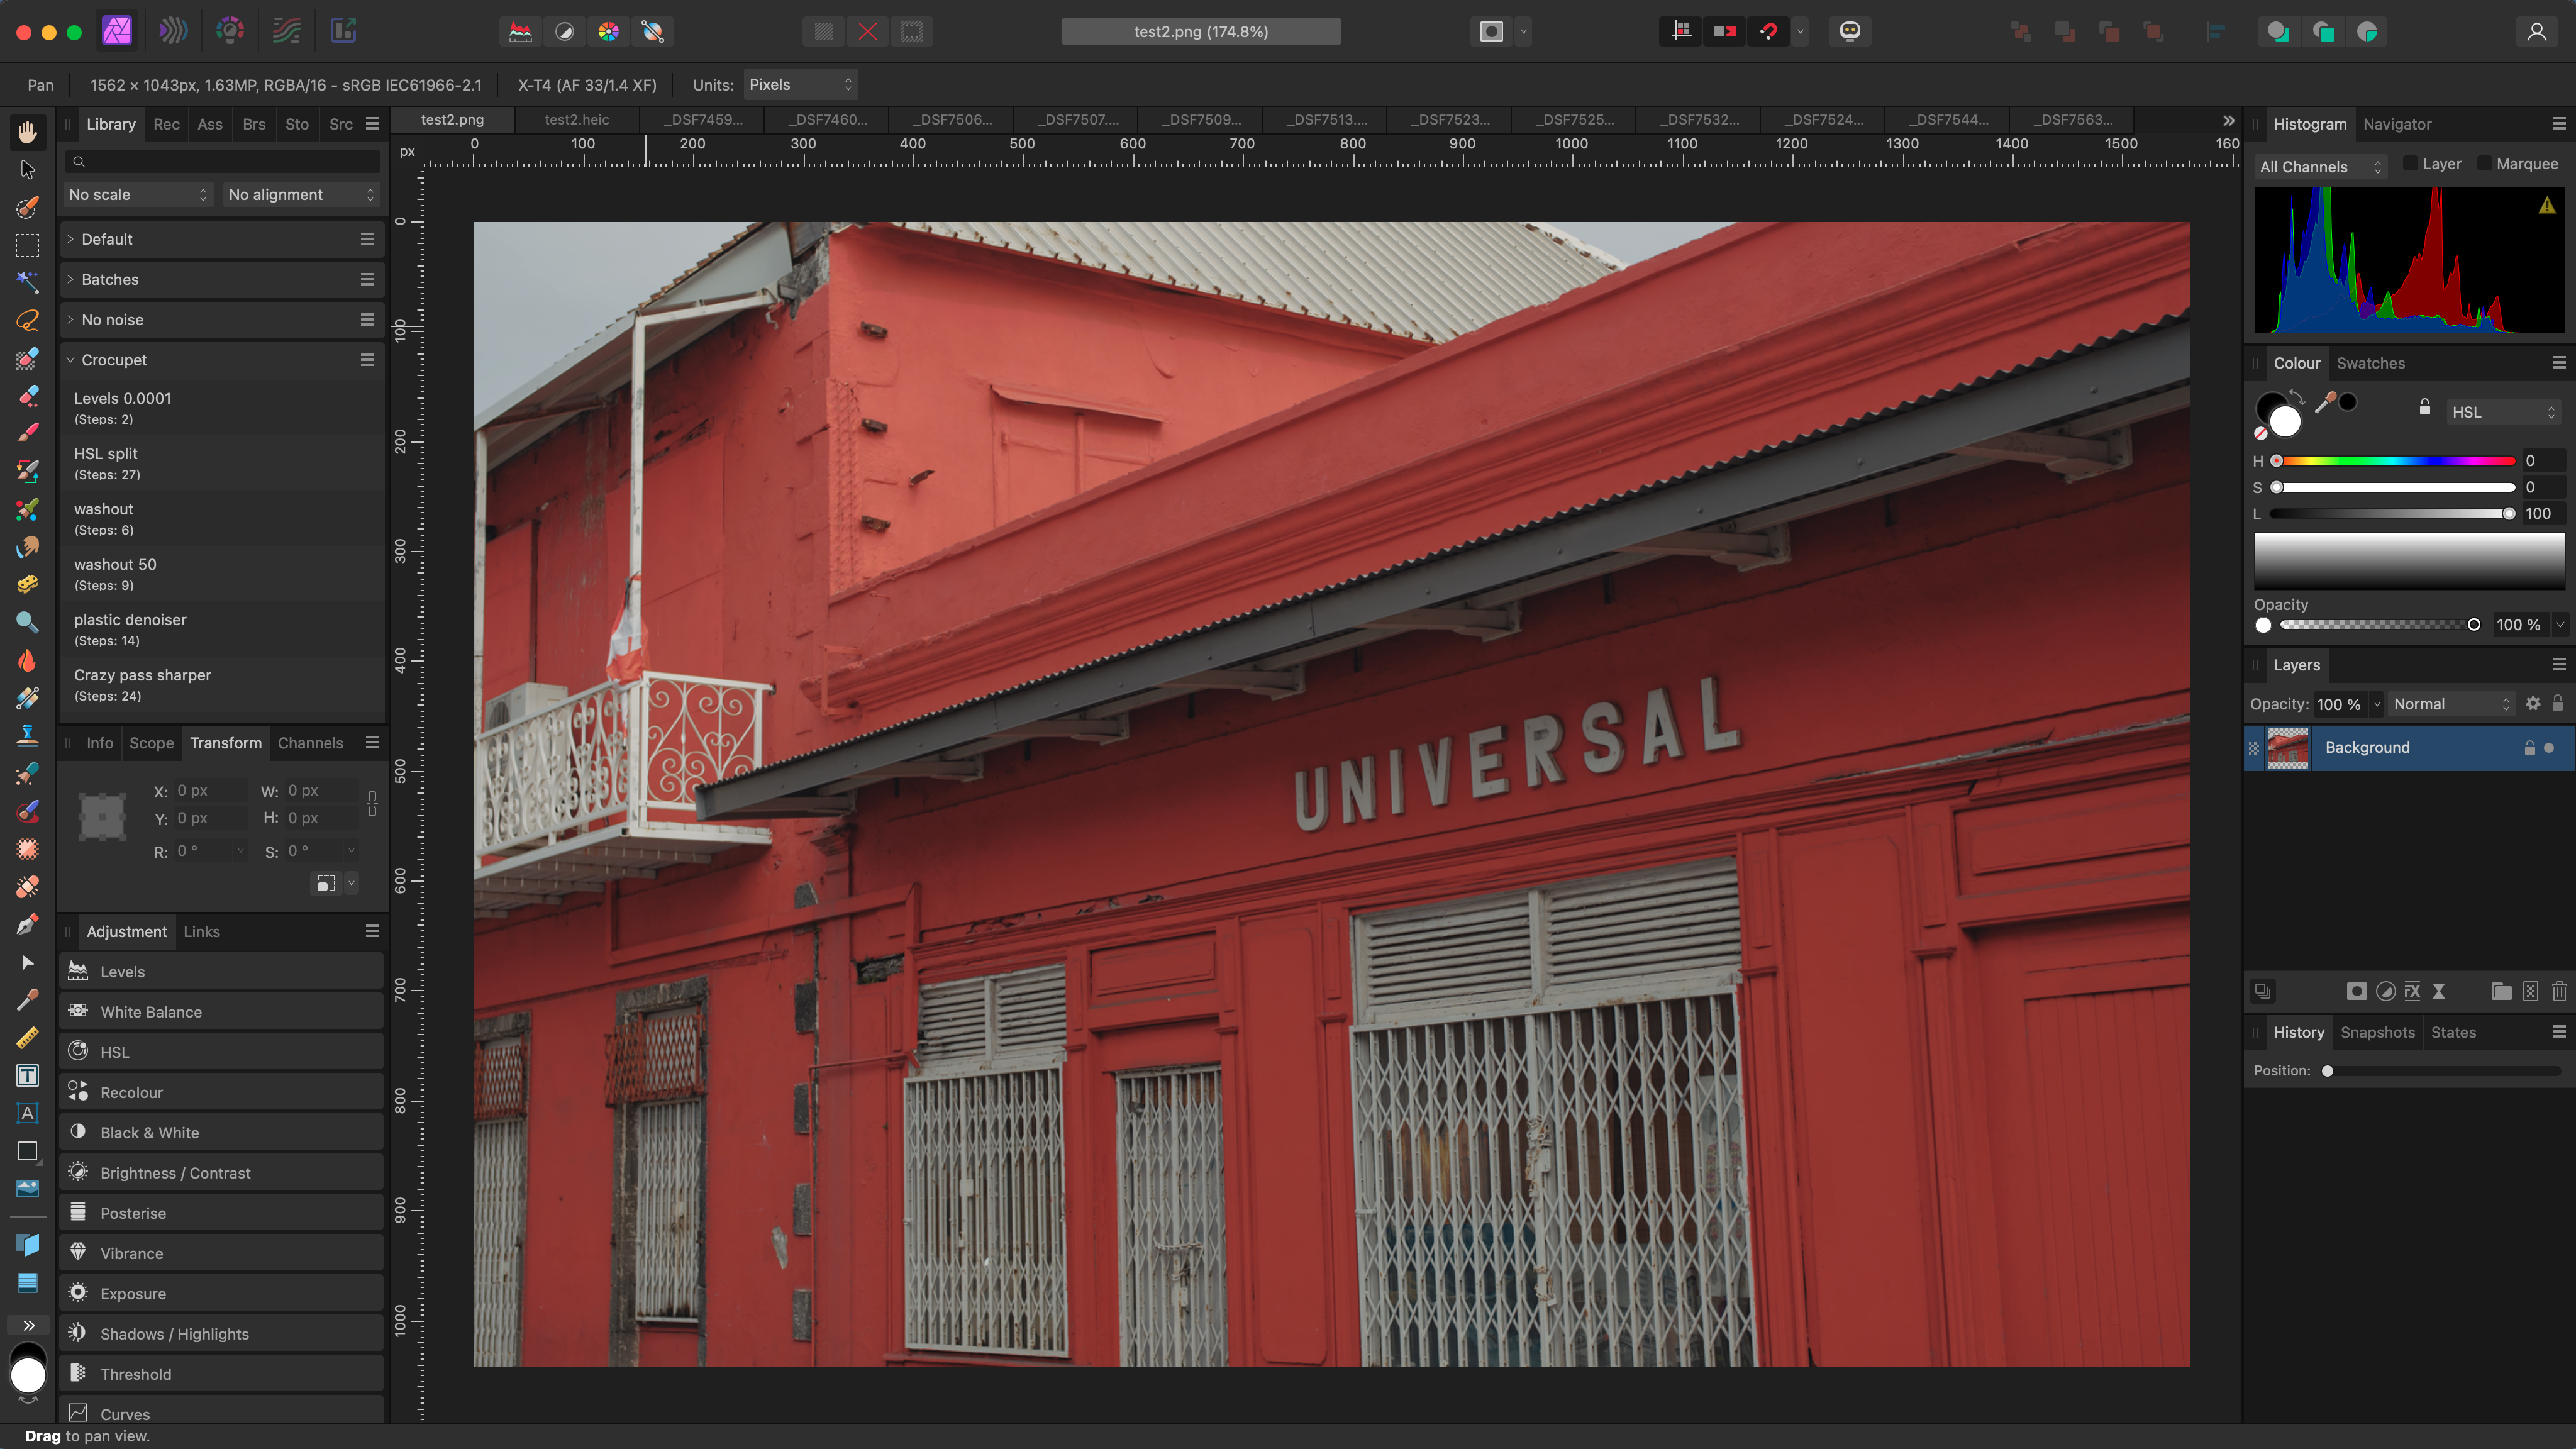Toggle Layers panel lock icon
Image resolution: width=2576 pixels, height=1449 pixels.
[2557, 704]
